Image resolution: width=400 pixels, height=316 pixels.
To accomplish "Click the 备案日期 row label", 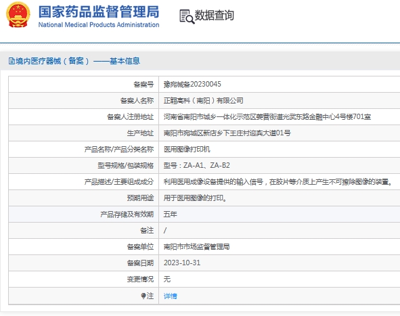I will pyautogui.click(x=140, y=263).
